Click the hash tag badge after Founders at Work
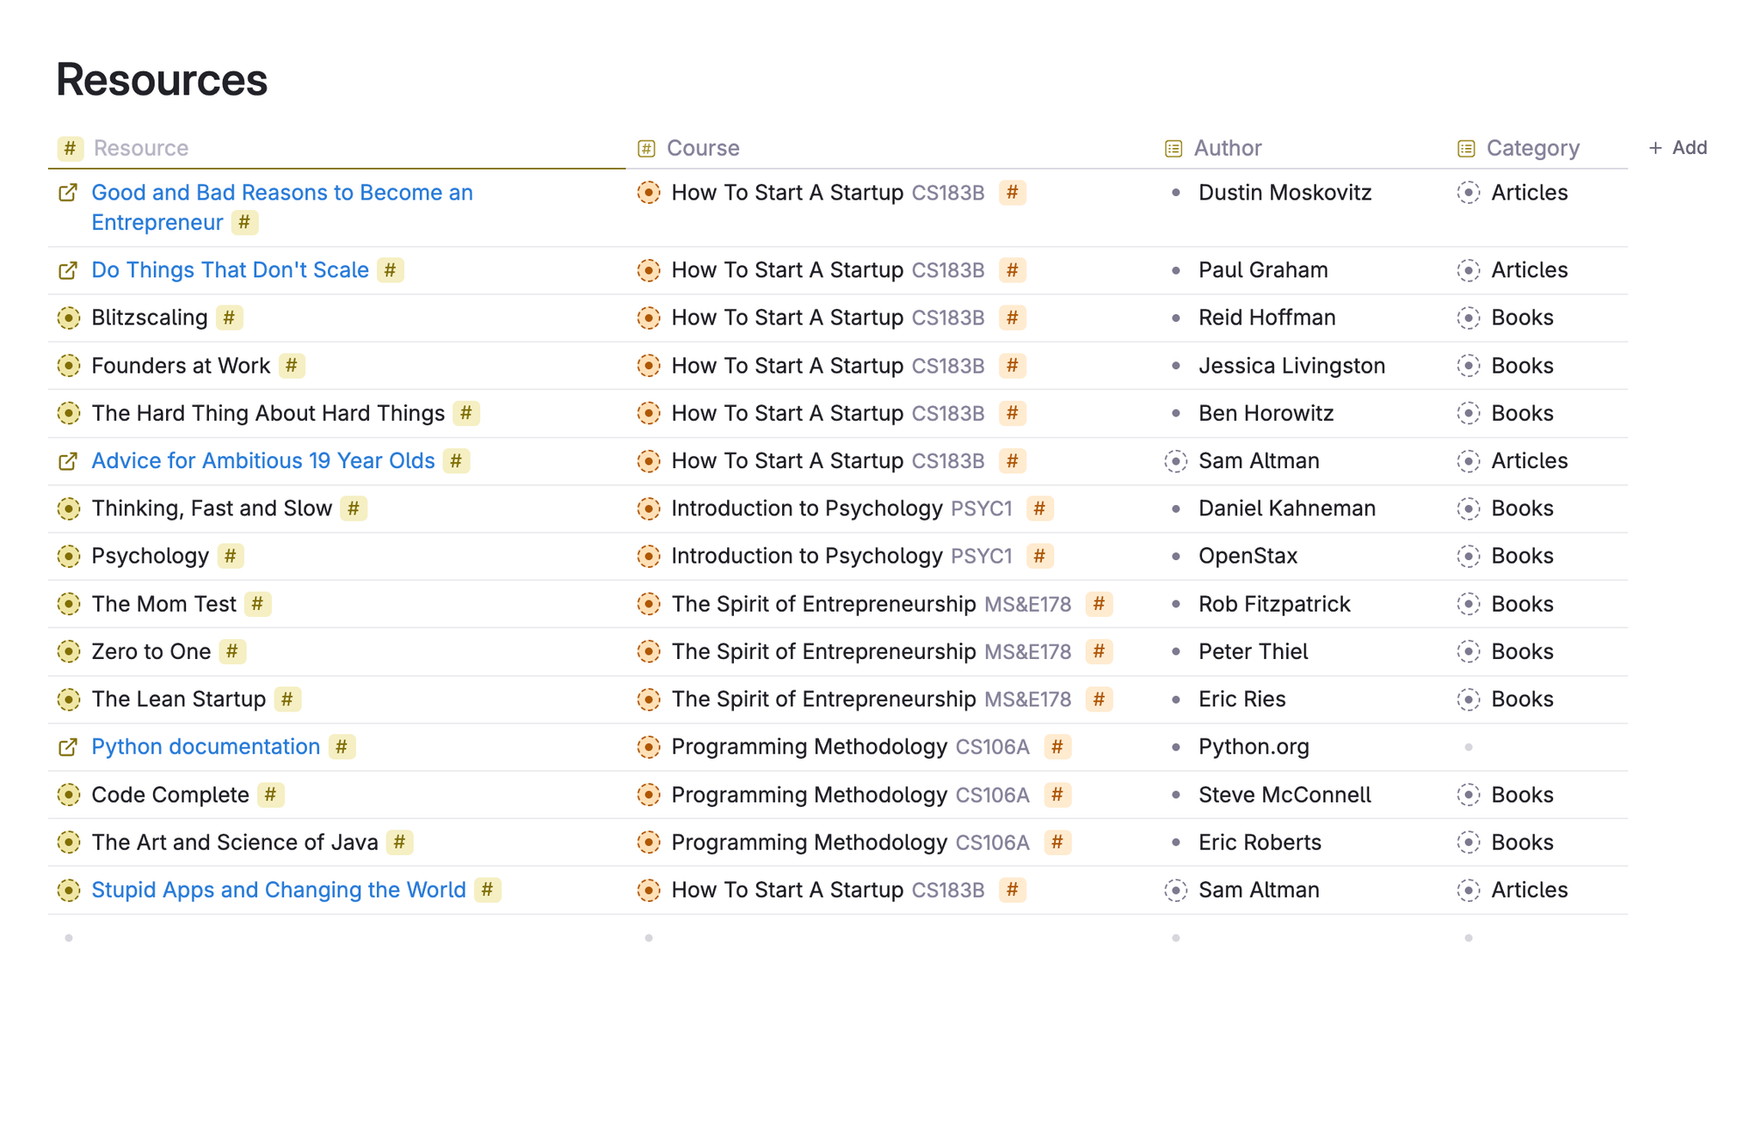Screen dimensions: 1762x1128 click(x=292, y=366)
